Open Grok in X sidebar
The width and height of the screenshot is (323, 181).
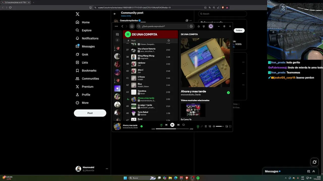82,54
